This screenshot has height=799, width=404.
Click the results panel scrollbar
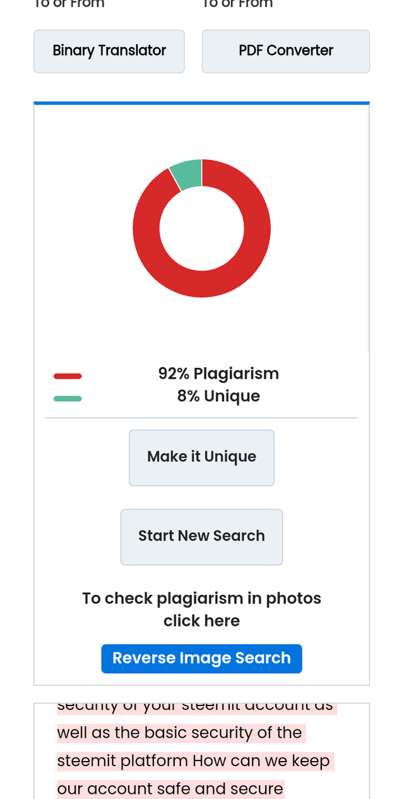click(369, 228)
